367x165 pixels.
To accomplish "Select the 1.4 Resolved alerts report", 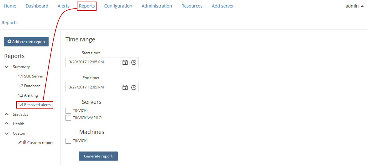I will (35, 105).
